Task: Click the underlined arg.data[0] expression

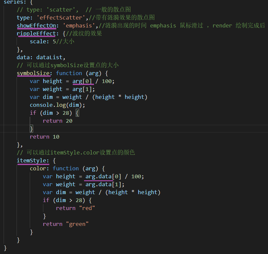Action: click(99, 176)
